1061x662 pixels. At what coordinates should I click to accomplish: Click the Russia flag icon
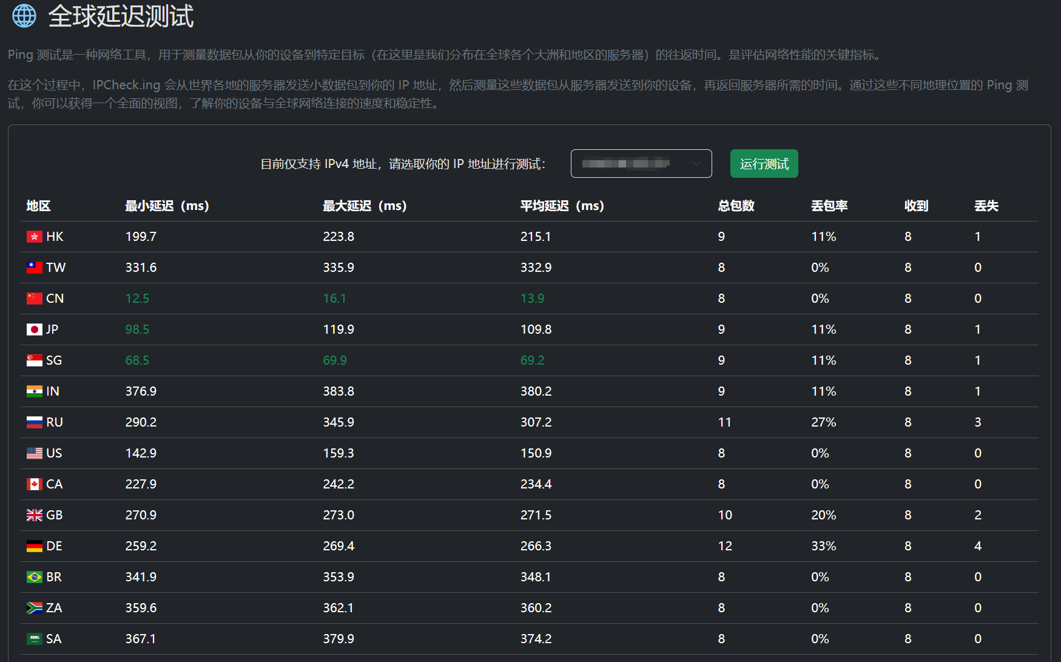pyautogui.click(x=35, y=422)
